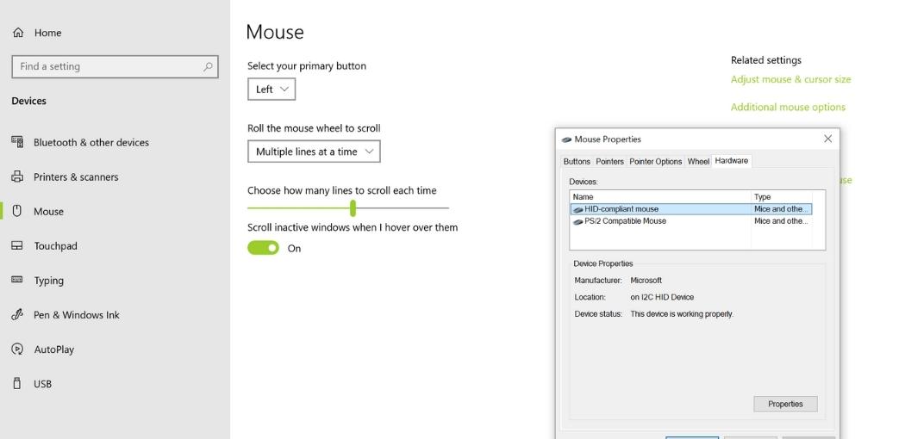This screenshot has height=439, width=905.
Task: Turn off scroll inactive windows toggle
Action: point(263,248)
